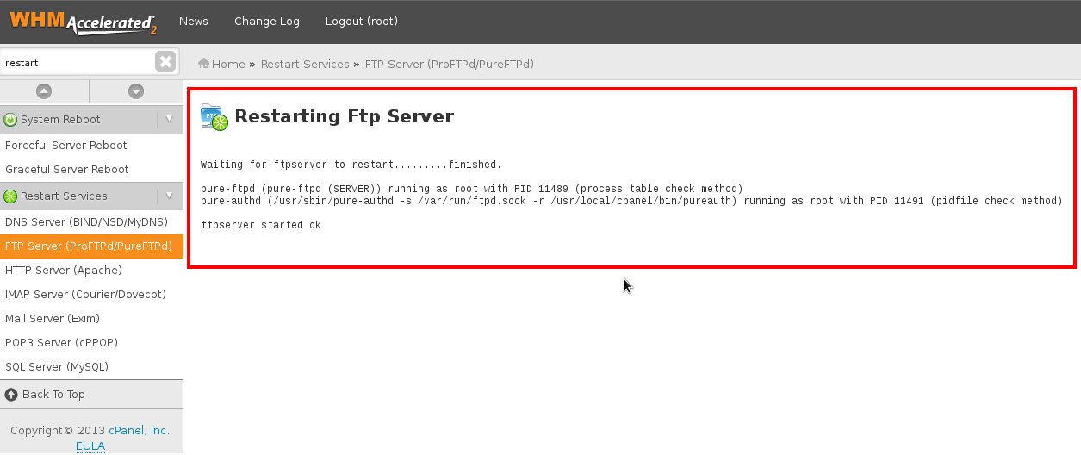Image resolution: width=1081 pixels, height=455 pixels.
Task: Click the WHM Accelerated logo
Action: point(84,21)
